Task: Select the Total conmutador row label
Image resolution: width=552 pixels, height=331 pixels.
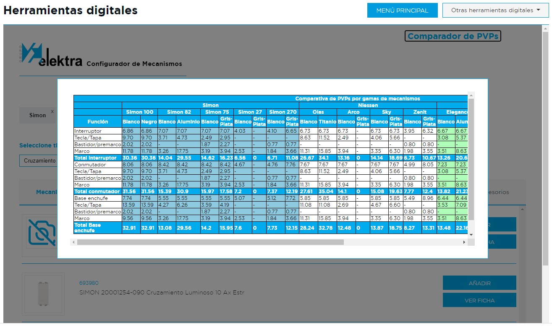Action: tap(98, 192)
